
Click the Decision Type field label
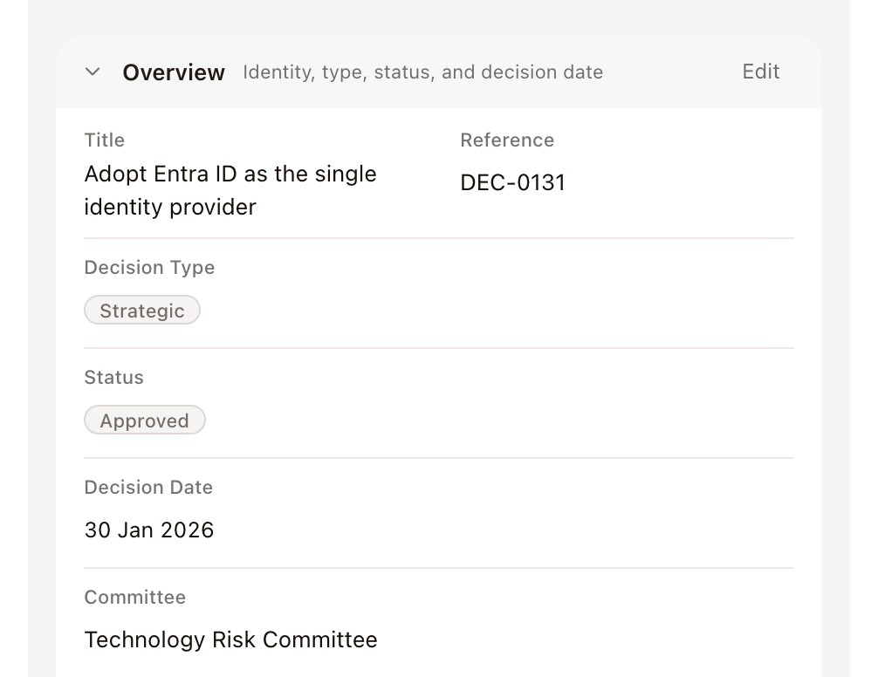point(149,268)
